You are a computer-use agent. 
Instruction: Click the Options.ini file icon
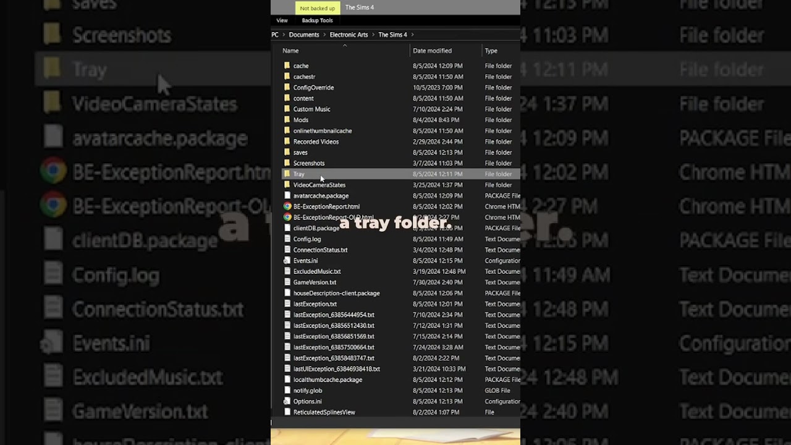(x=287, y=401)
